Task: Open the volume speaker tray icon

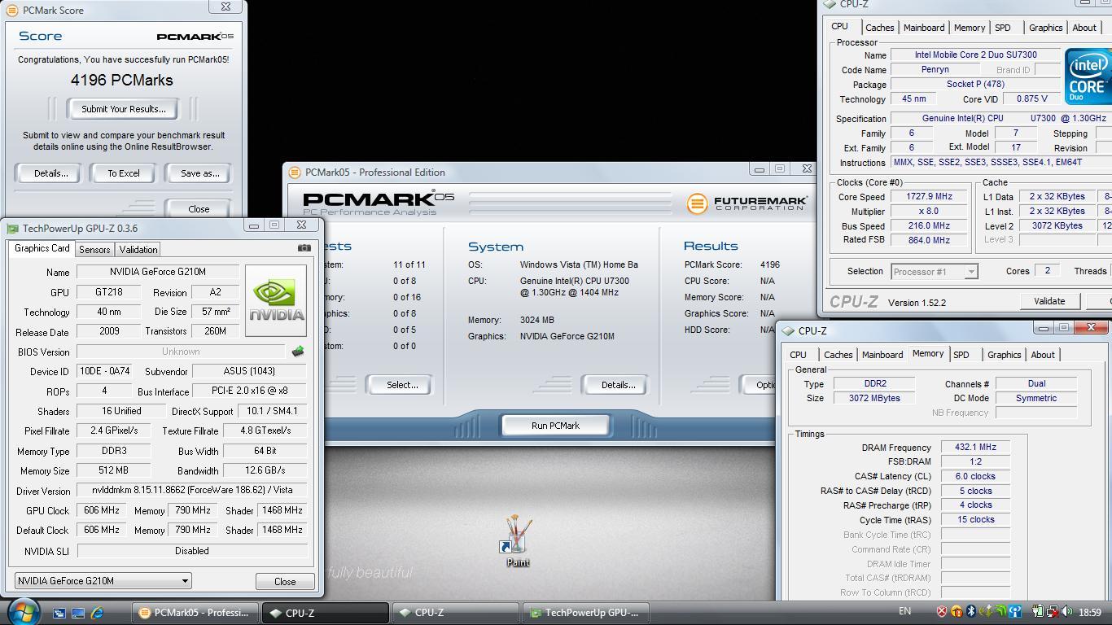Action: pos(1066,611)
